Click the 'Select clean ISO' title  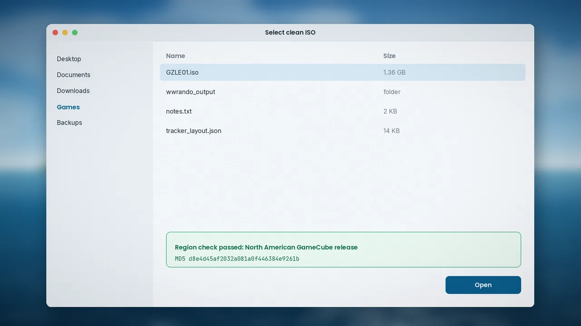coord(290,33)
